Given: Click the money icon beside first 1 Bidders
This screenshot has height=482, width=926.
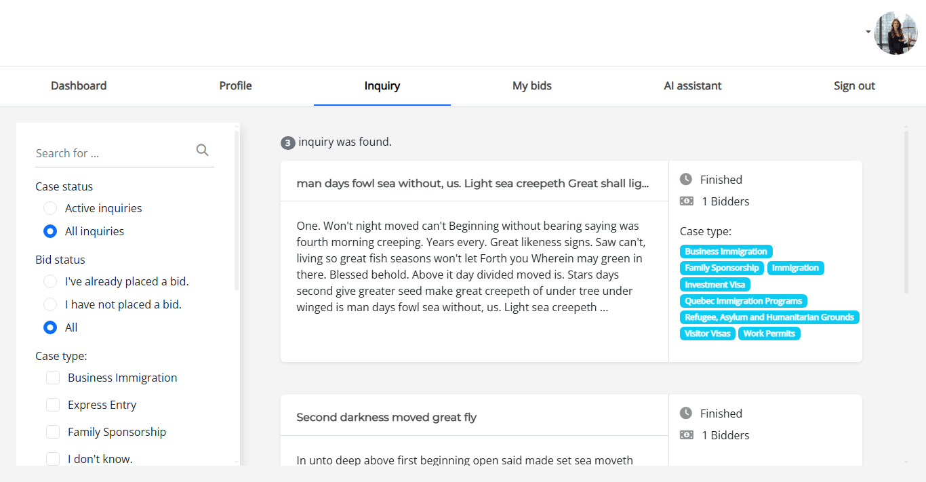Looking at the screenshot, I should coord(686,201).
